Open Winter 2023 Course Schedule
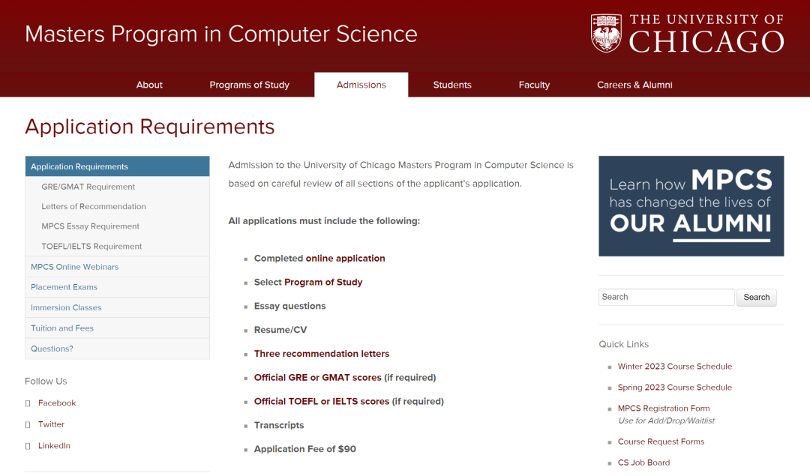This screenshot has width=810, height=476. pos(675,366)
